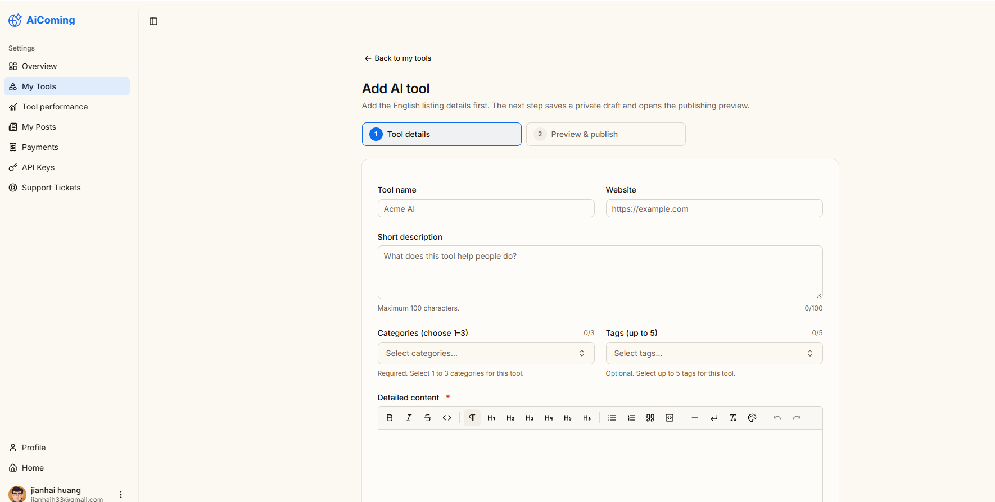Image resolution: width=995 pixels, height=502 pixels.
Task: Click the AiComing logo
Action: click(x=42, y=20)
